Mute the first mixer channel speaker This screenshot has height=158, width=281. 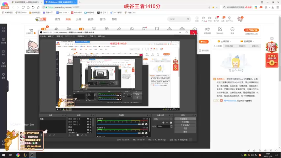143,124
